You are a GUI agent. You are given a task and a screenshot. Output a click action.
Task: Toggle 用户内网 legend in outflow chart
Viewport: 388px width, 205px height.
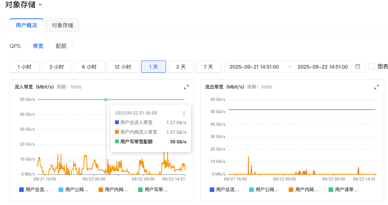point(304,190)
